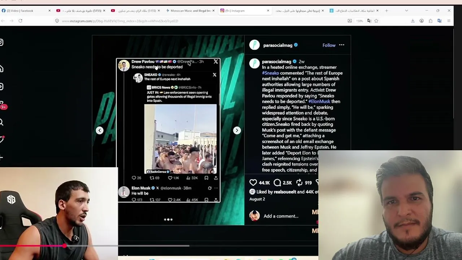Click the carousel page indicator dots
462x260 pixels.
(168, 219)
